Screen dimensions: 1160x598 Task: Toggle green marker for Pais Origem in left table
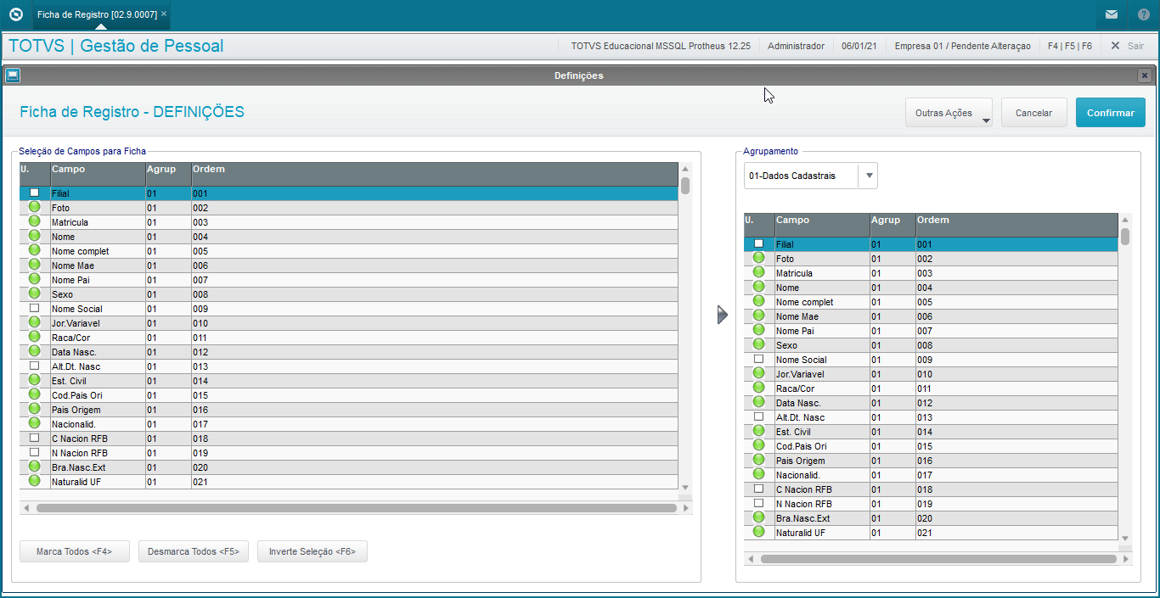35,409
